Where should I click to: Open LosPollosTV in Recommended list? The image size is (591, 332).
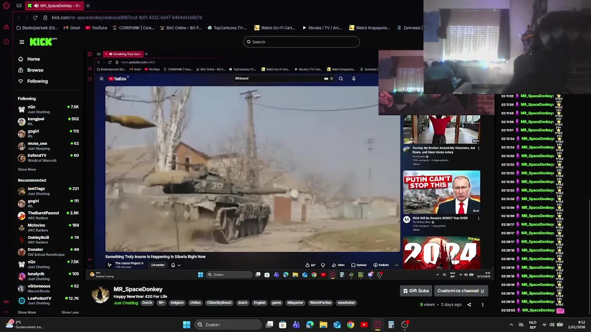click(48, 301)
